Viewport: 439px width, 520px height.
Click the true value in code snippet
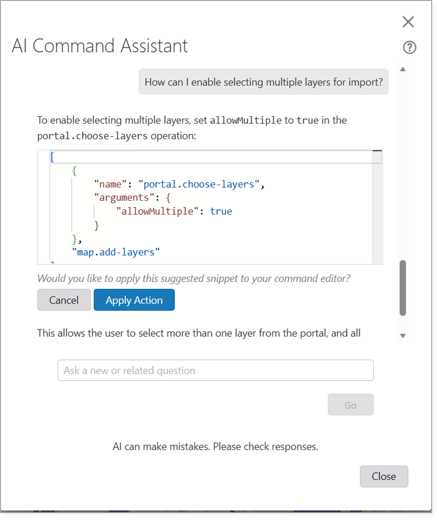coord(221,211)
